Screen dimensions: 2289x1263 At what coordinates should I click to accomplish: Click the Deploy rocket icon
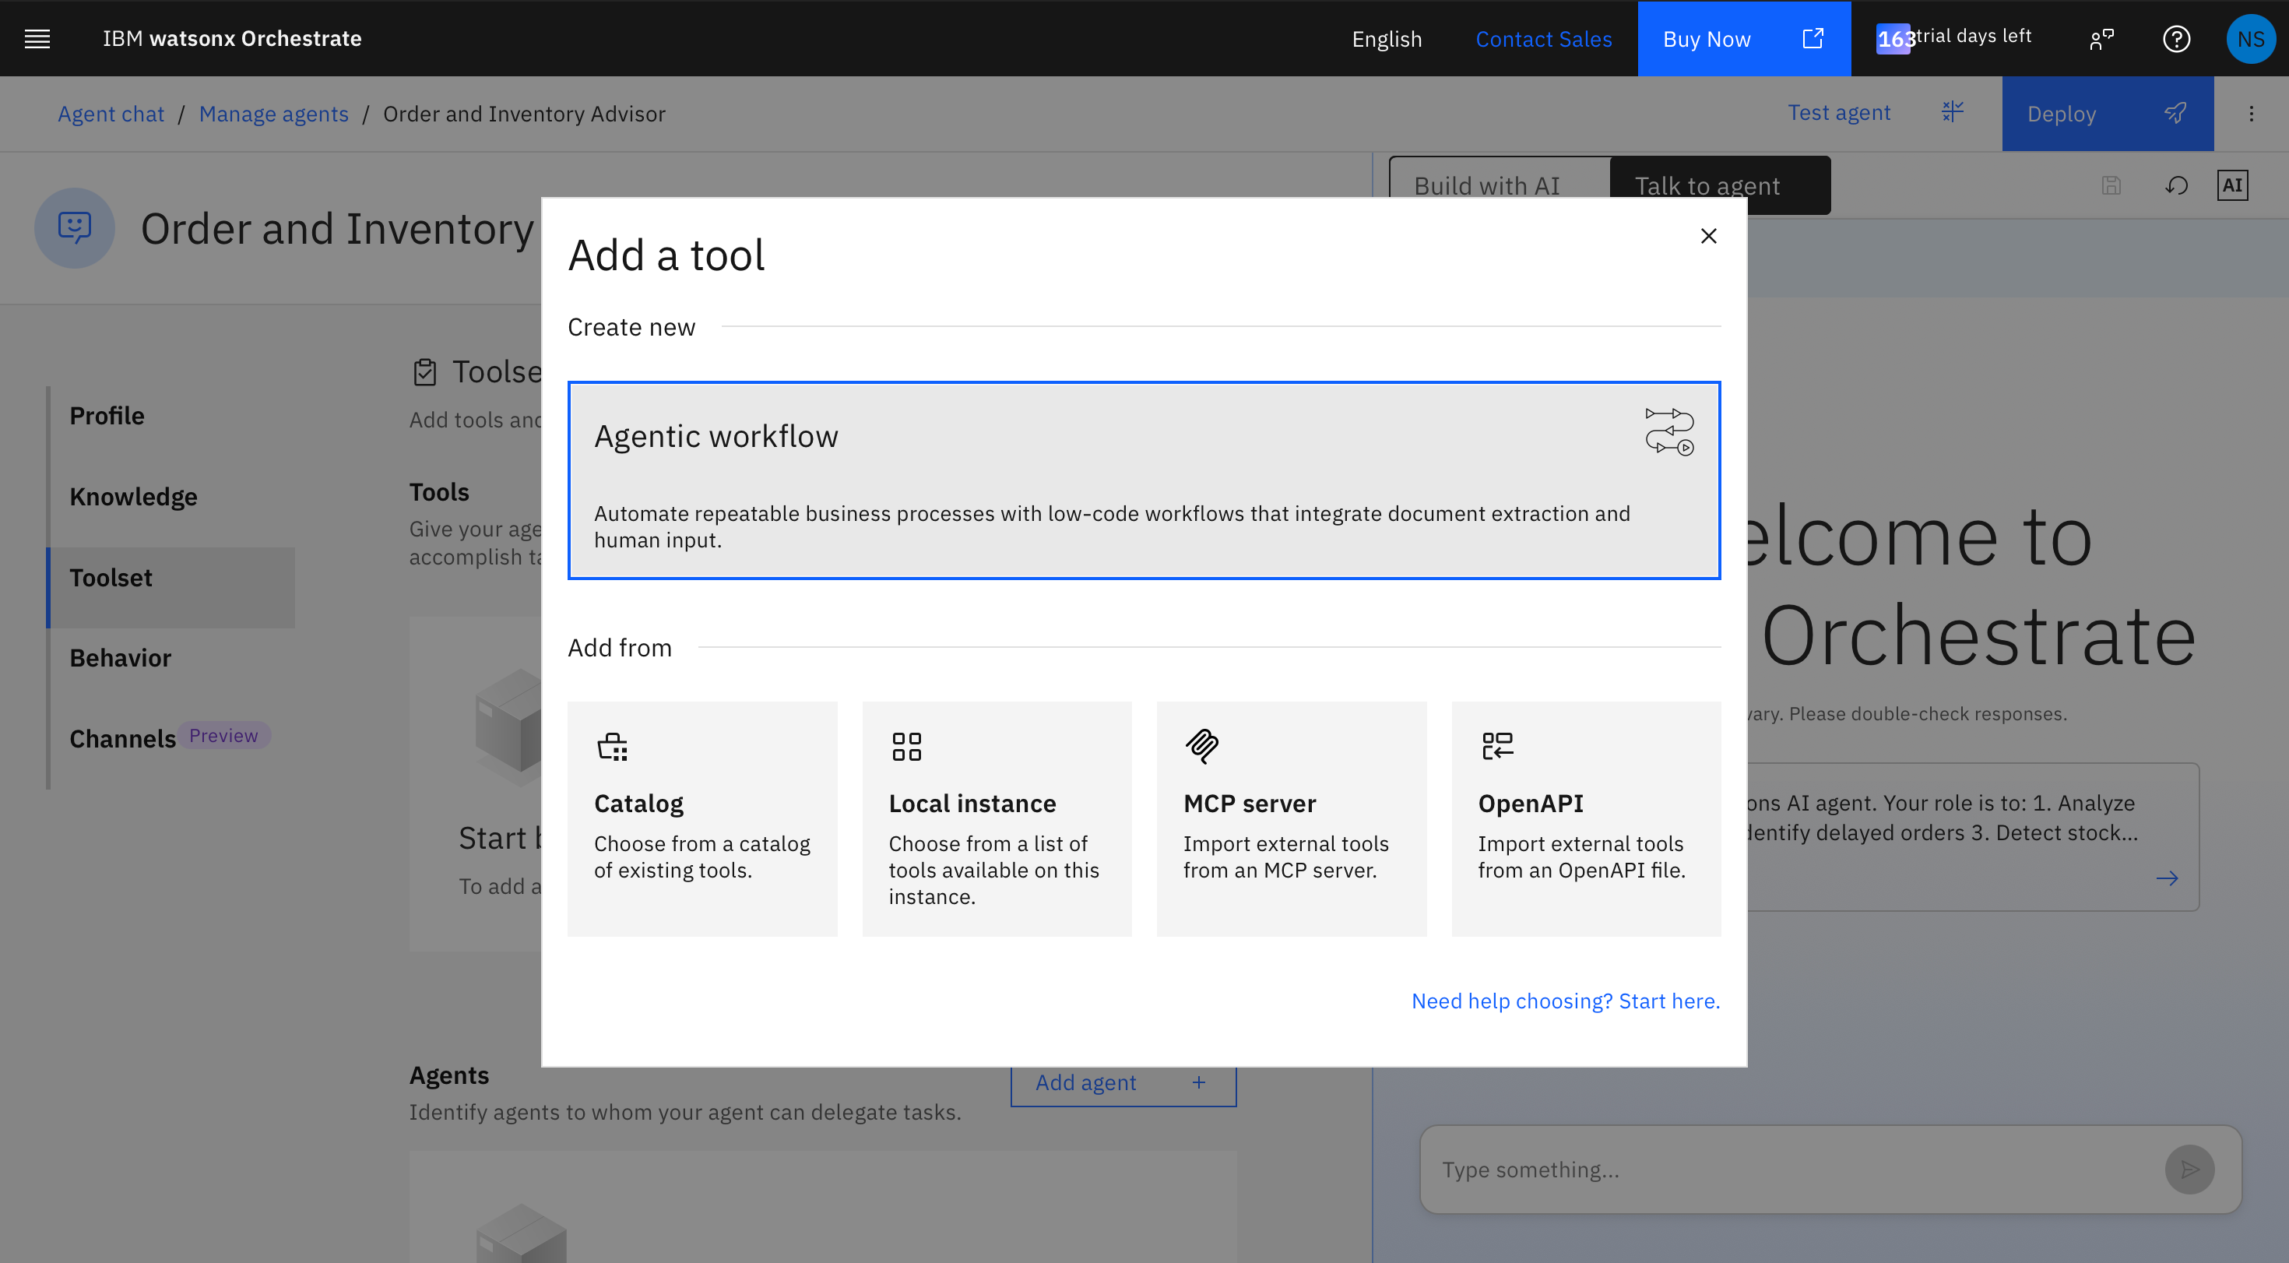click(x=2175, y=113)
